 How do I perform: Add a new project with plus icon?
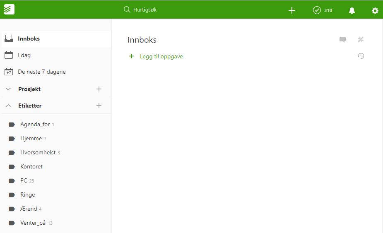[99, 89]
